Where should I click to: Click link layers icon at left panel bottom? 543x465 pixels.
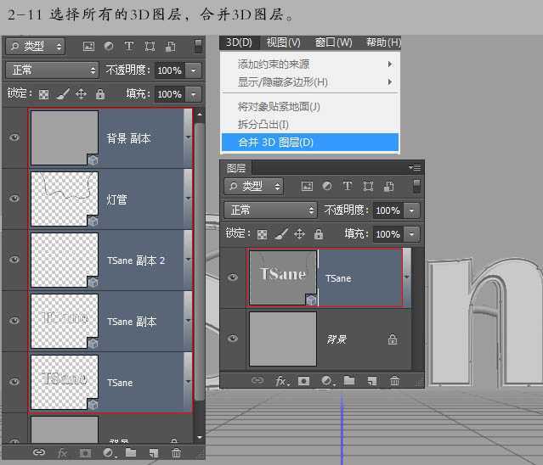tap(39, 452)
